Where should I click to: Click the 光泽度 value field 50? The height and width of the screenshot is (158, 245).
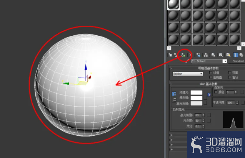[x=198, y=120]
